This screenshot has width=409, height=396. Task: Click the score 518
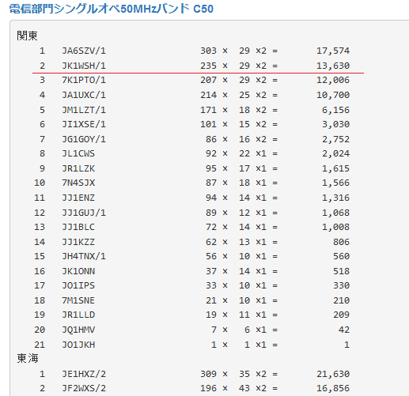point(342,271)
